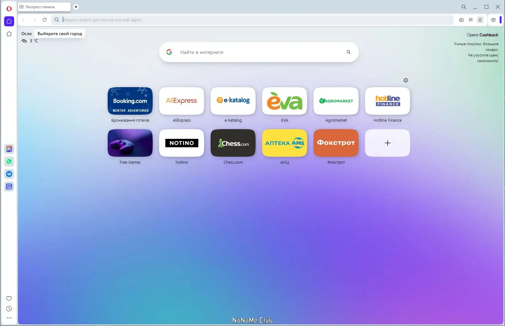505x326 pixels.
Task: Open Easy Setup sliders icon
Action: (x=471, y=20)
